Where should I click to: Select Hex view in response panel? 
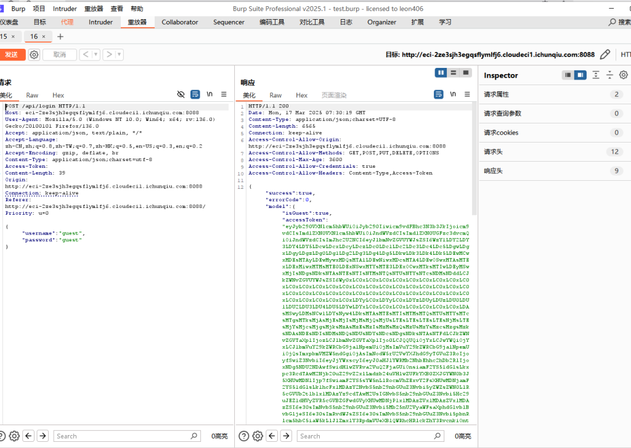[x=301, y=96]
